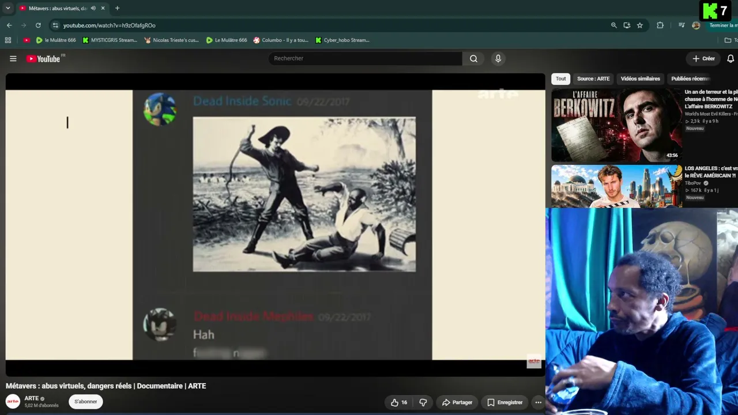
Task: Open the browser tab search dropdown
Action: click(x=8, y=8)
